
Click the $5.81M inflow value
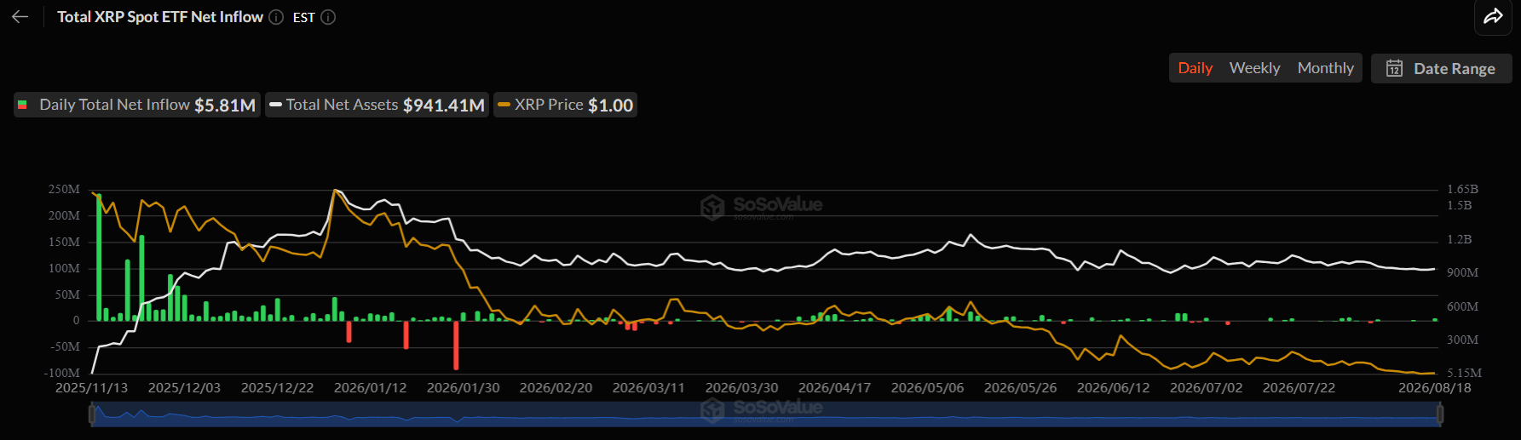(225, 105)
